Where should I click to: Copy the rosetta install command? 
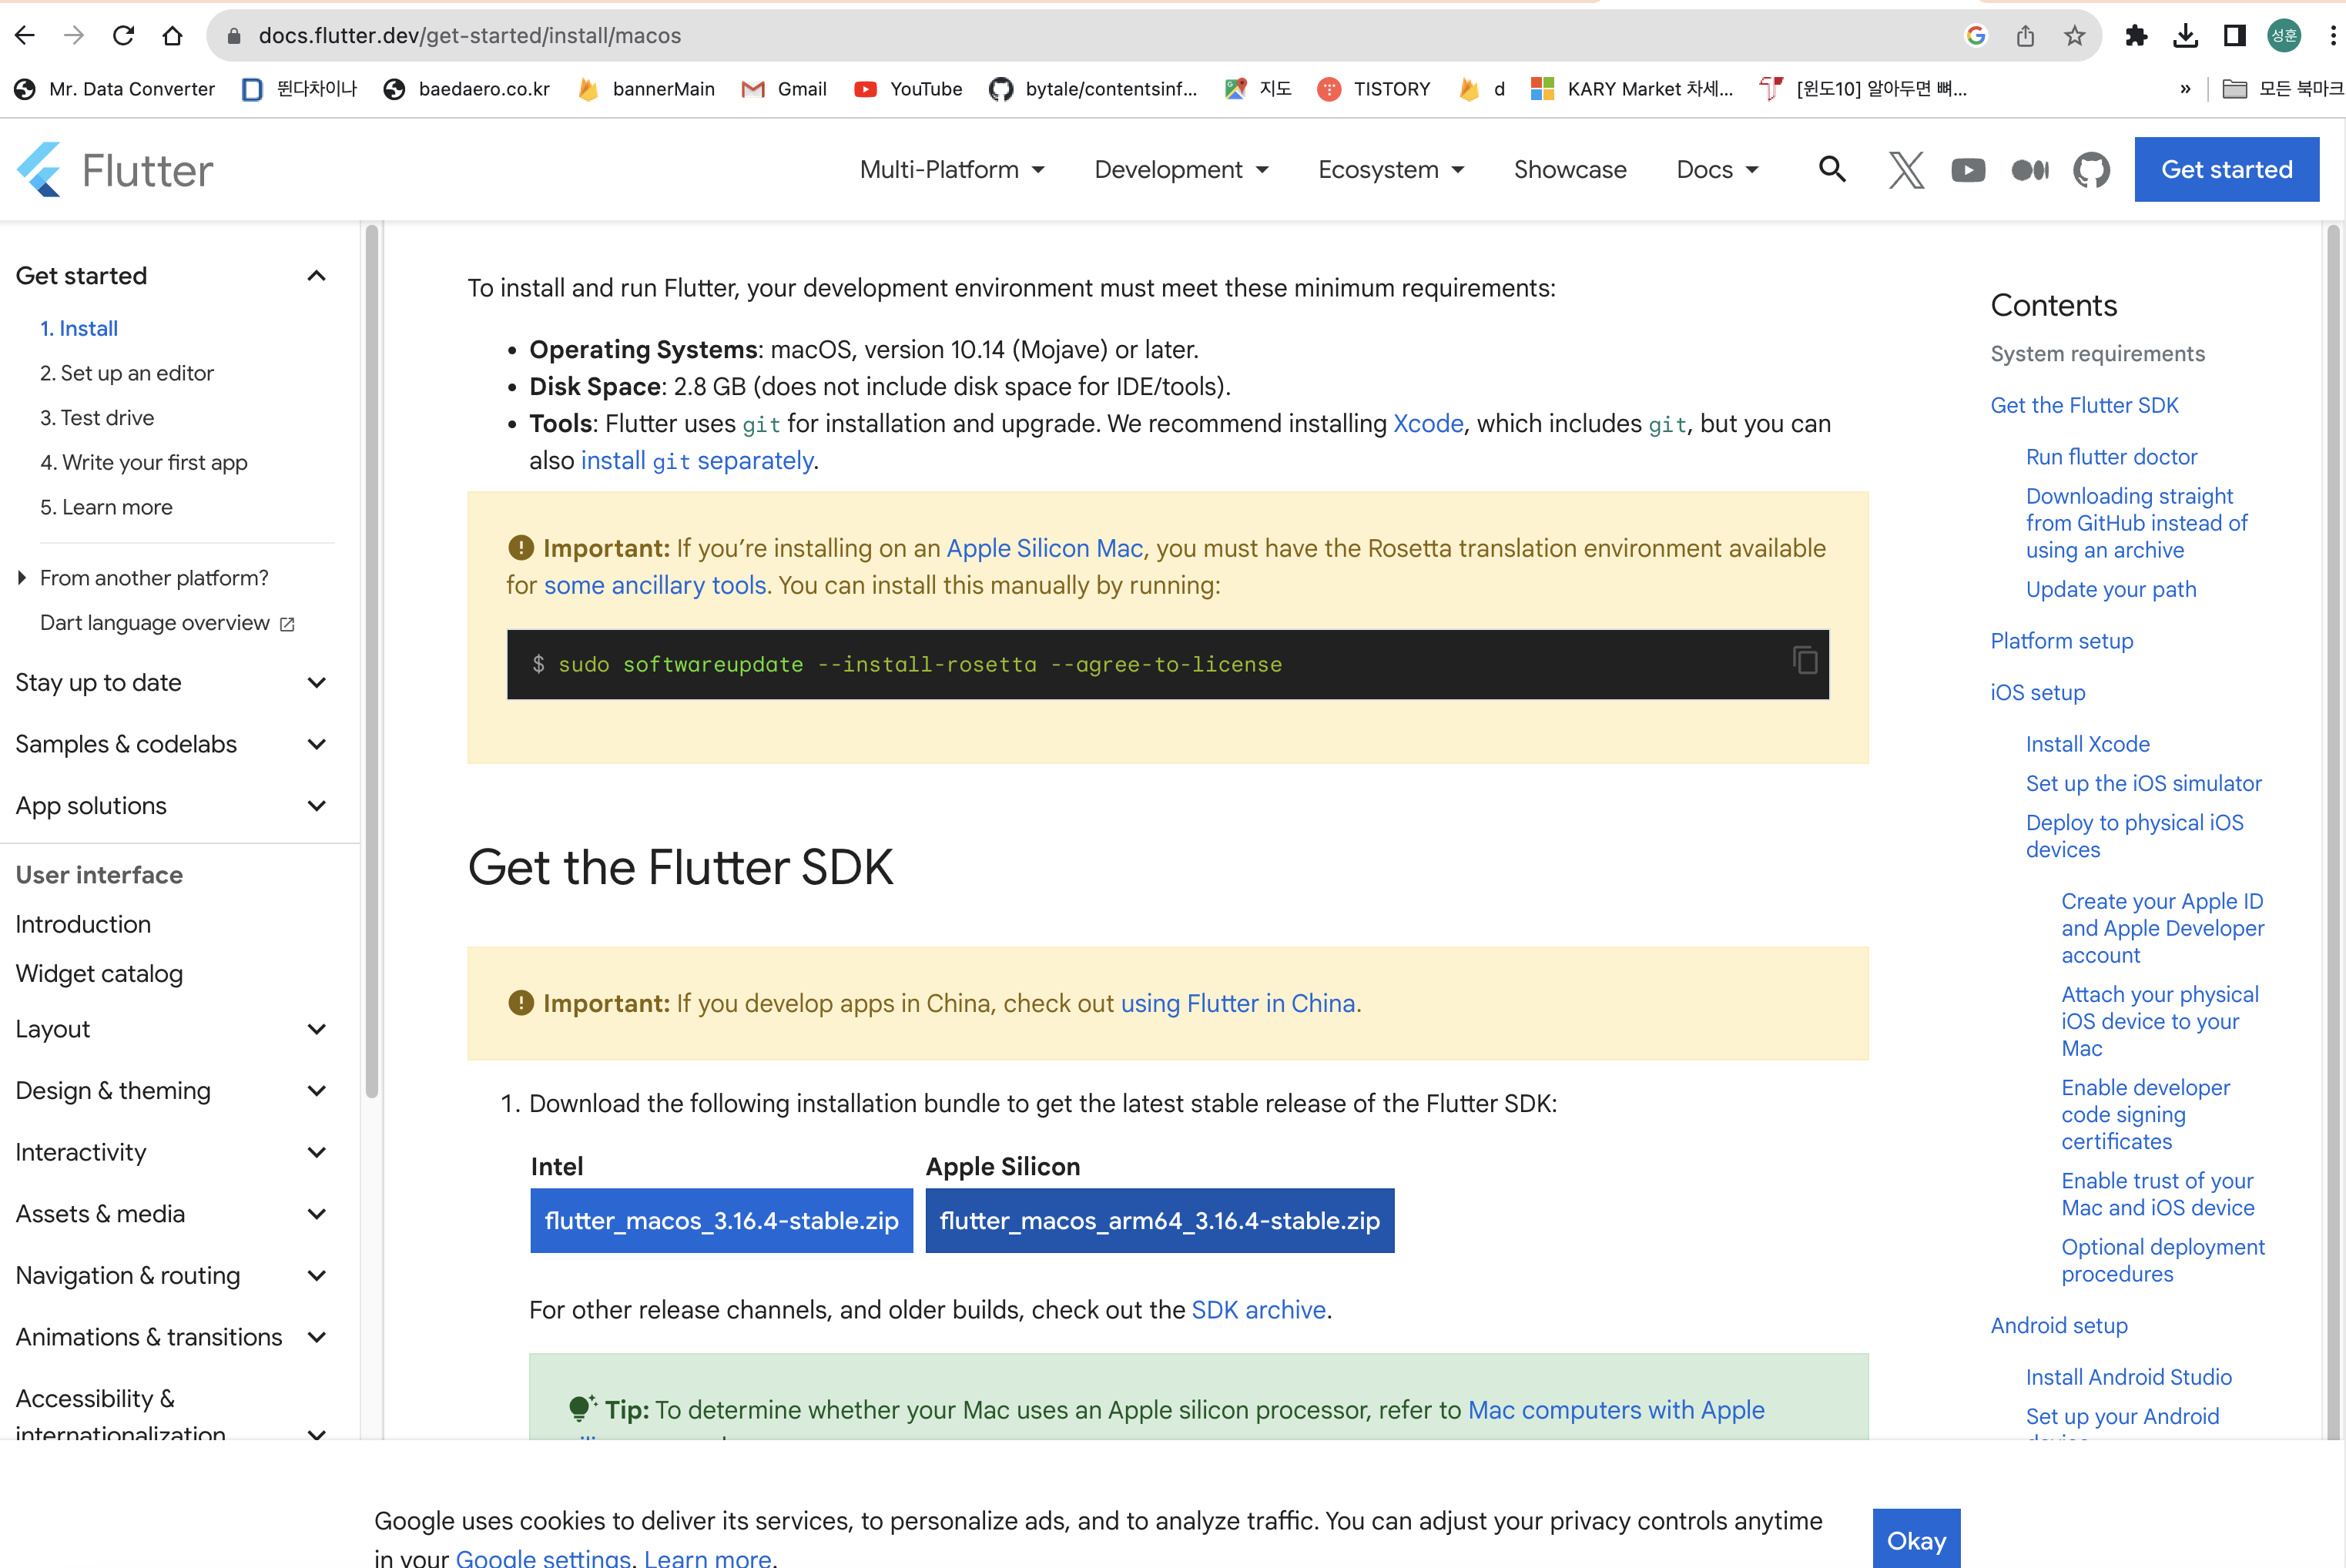1804,661
